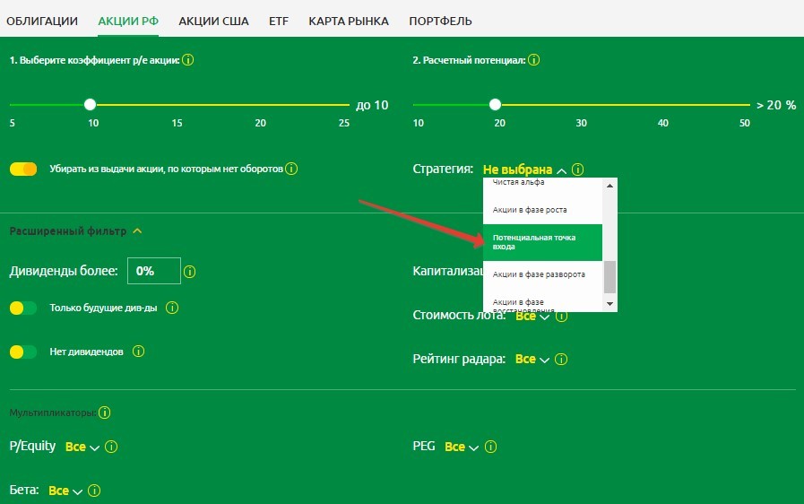Toggle the Нет дивидендов switch

click(23, 352)
